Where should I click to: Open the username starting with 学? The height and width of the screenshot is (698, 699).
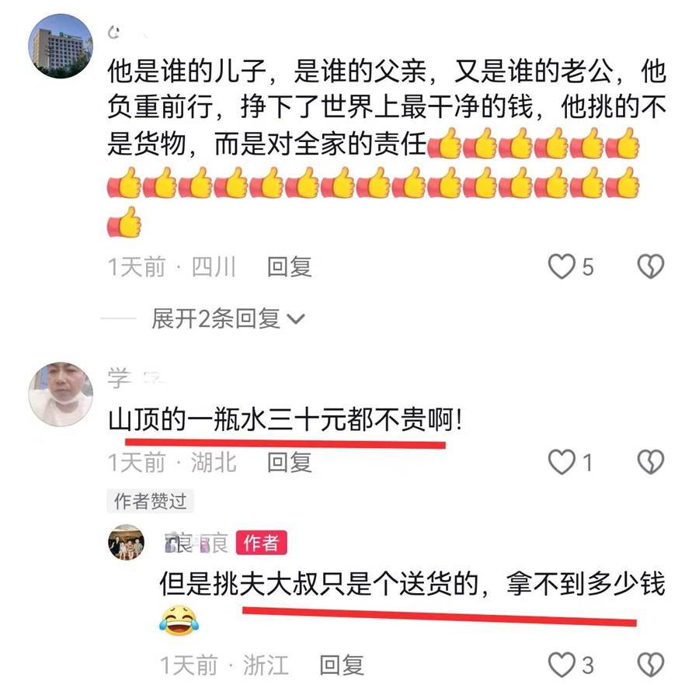[x=136, y=377]
